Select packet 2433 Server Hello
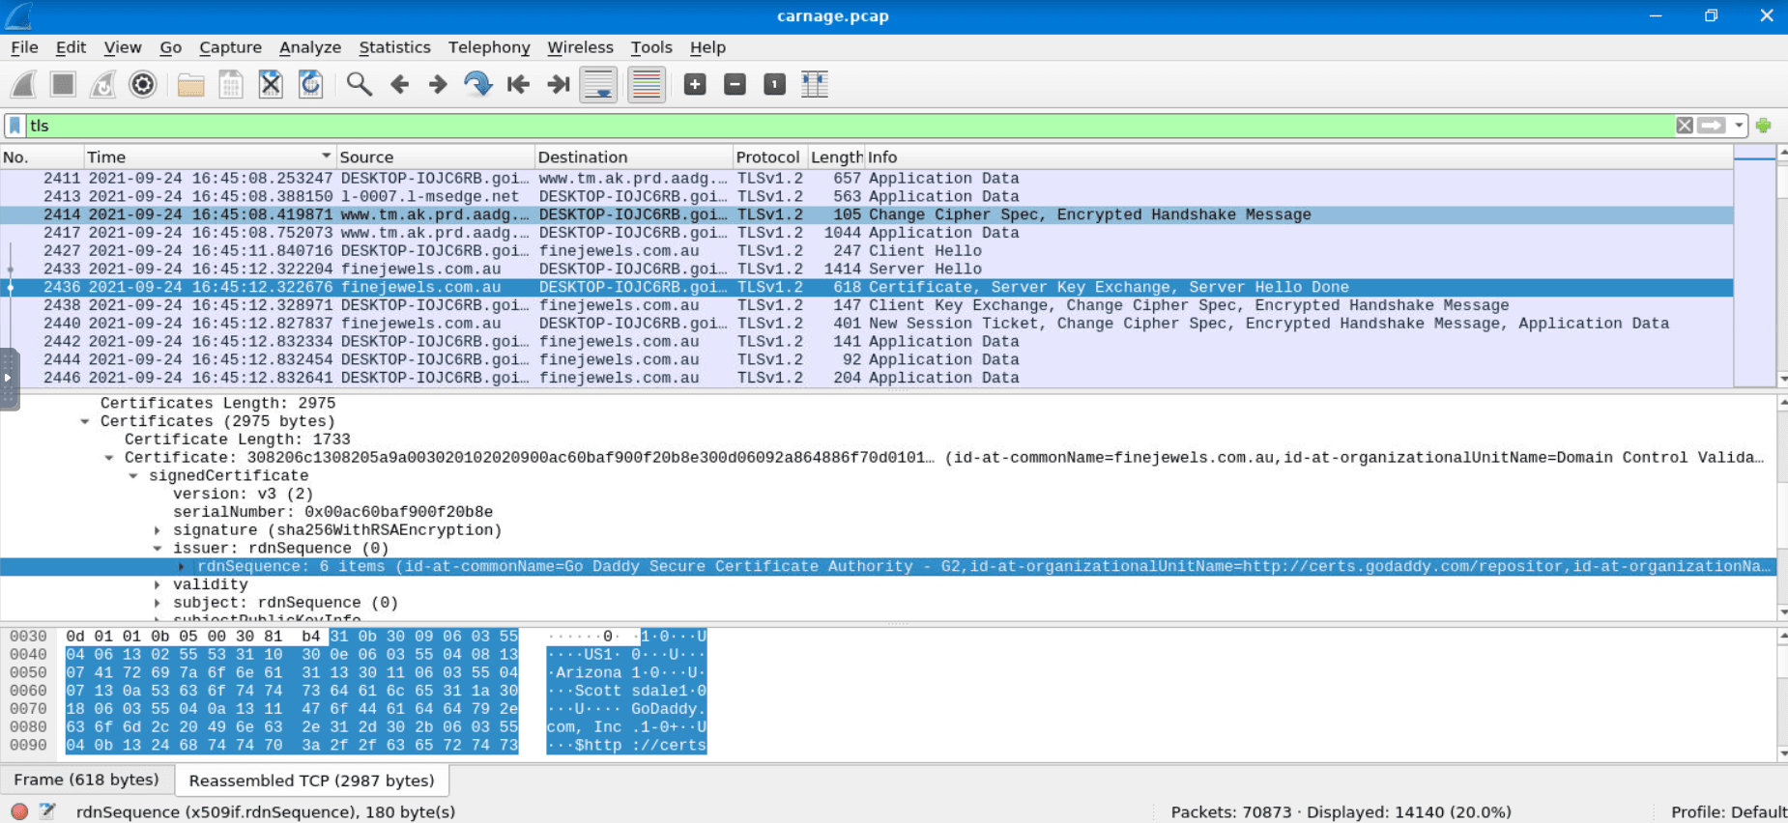Screen dimensions: 1788x823 tap(866, 270)
